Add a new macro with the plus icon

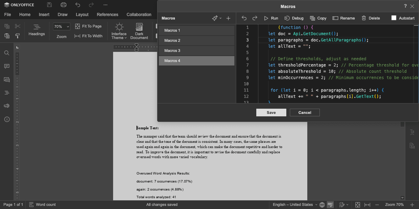(x=228, y=18)
